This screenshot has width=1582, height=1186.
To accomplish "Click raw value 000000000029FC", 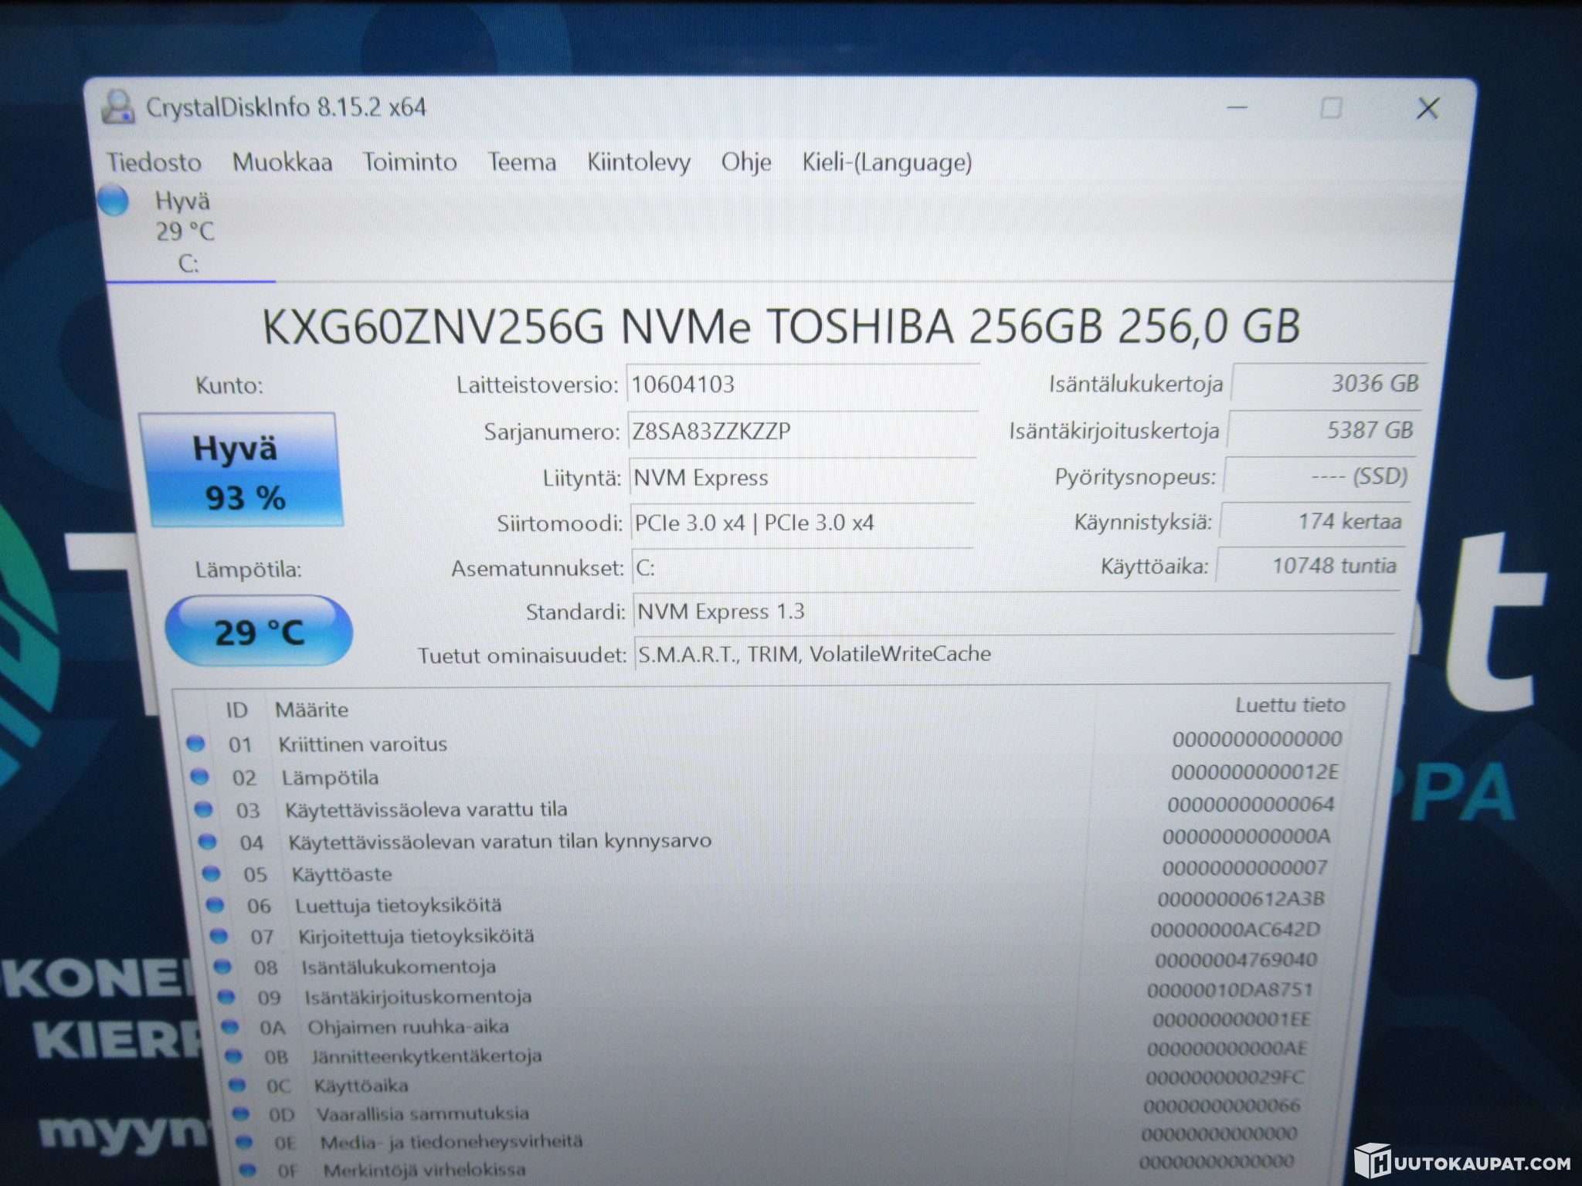I will point(1226,1077).
